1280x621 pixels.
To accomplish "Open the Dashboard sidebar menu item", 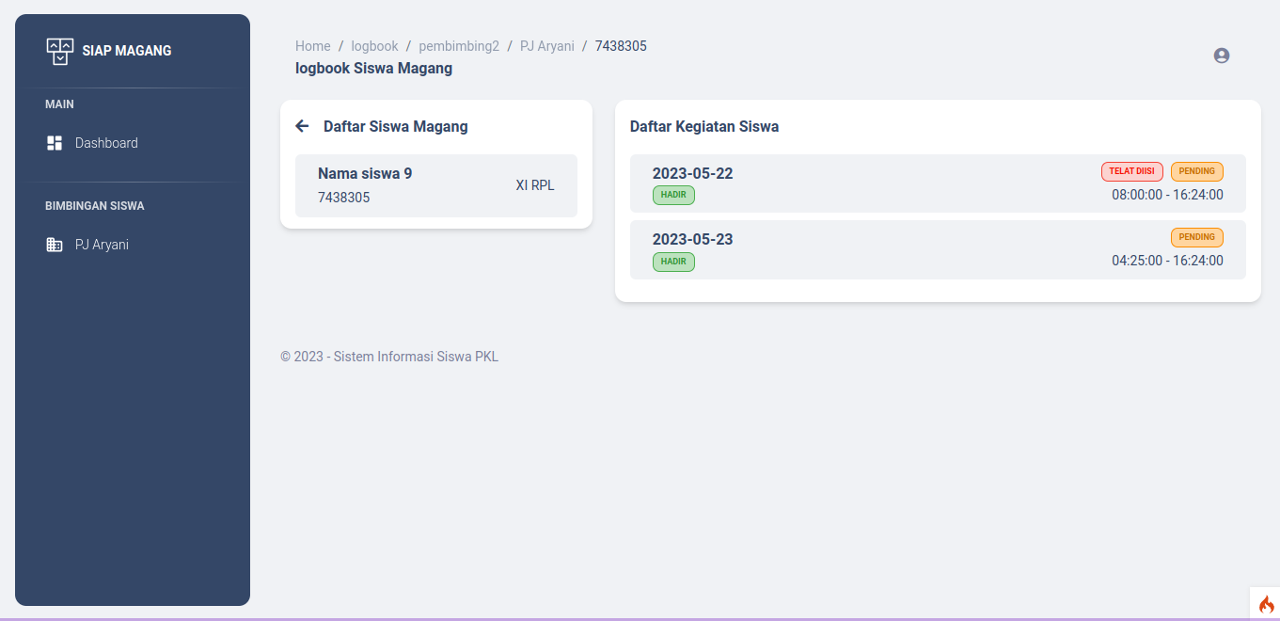I will 106,143.
